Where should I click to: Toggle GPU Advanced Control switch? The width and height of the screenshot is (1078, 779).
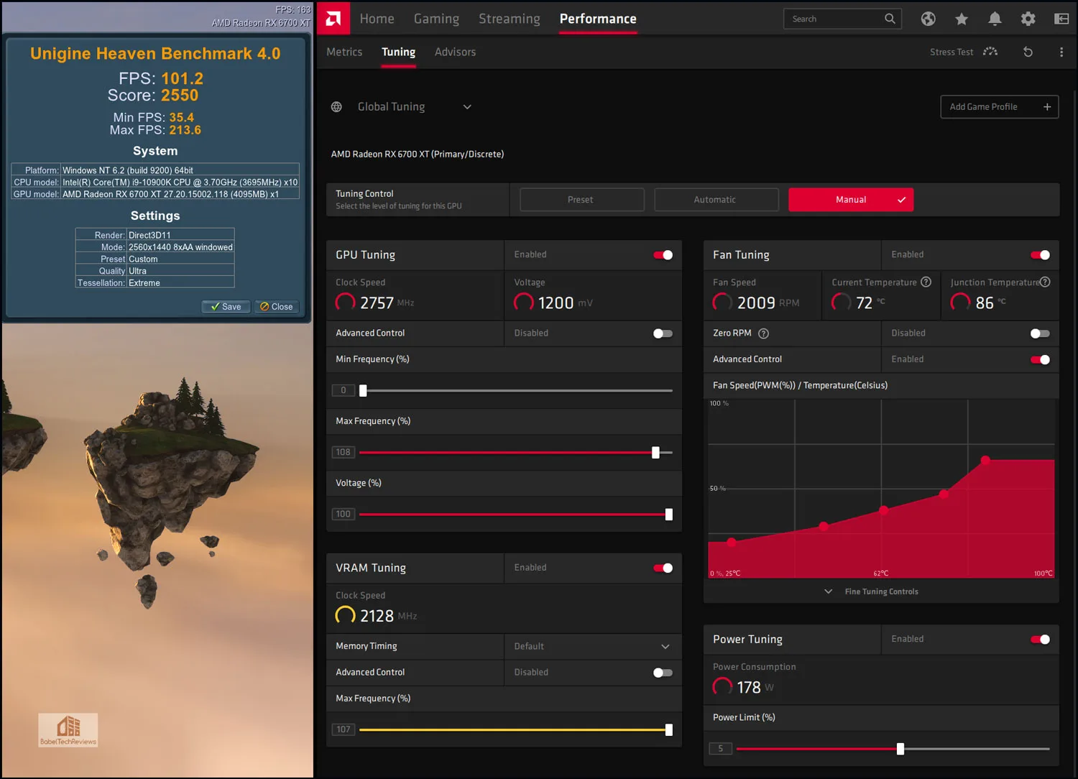[663, 333]
